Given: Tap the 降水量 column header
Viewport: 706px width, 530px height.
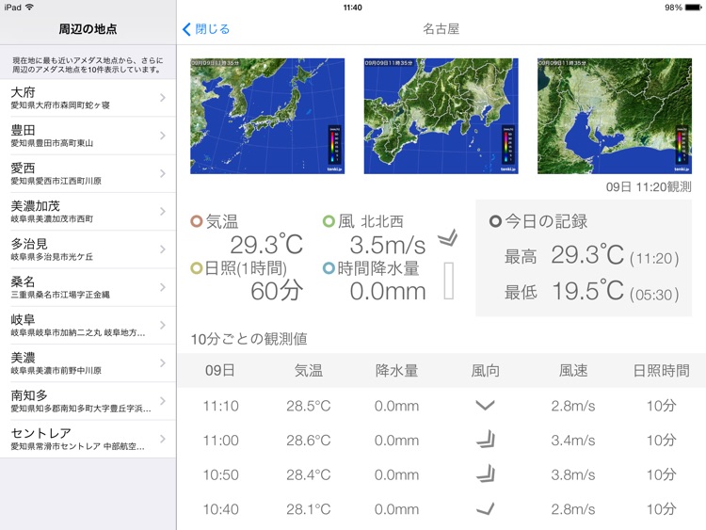Looking at the screenshot, I should (396, 371).
